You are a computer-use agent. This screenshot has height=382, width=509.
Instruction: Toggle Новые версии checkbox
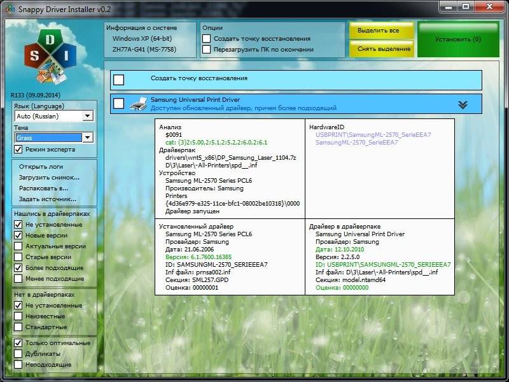[x=18, y=235]
